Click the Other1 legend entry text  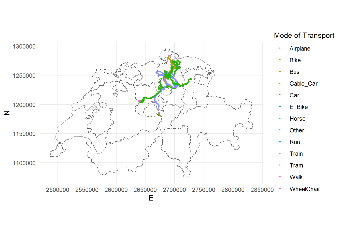(298, 130)
